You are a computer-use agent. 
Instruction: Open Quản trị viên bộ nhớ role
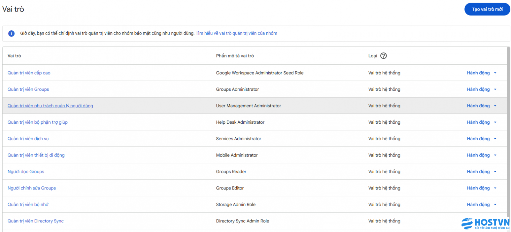[x=28, y=205]
